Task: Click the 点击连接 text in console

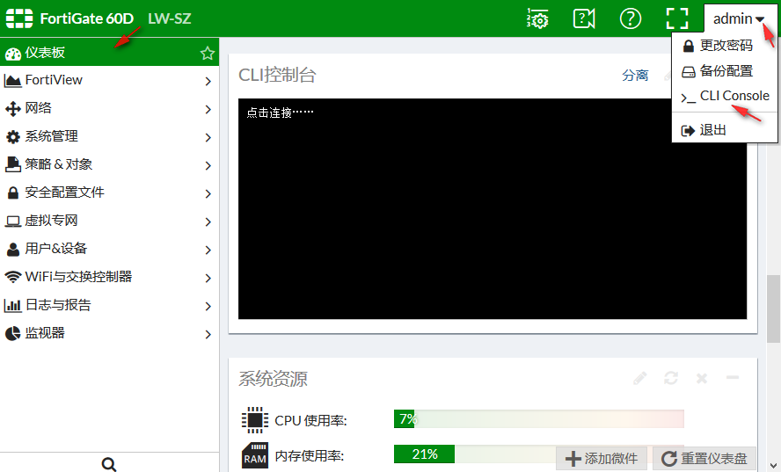Action: coord(280,113)
